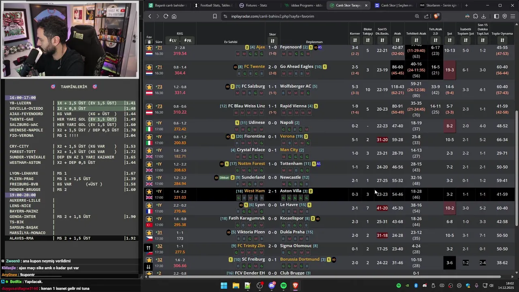519x292 pixels.
Task: Toggle favorite star for the Fiorentina row
Action: pos(149,137)
